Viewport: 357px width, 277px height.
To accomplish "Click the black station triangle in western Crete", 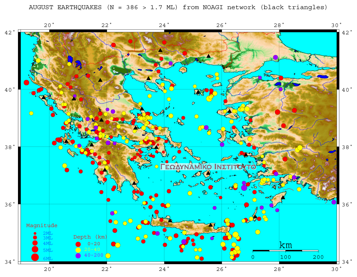I will 170,220.
